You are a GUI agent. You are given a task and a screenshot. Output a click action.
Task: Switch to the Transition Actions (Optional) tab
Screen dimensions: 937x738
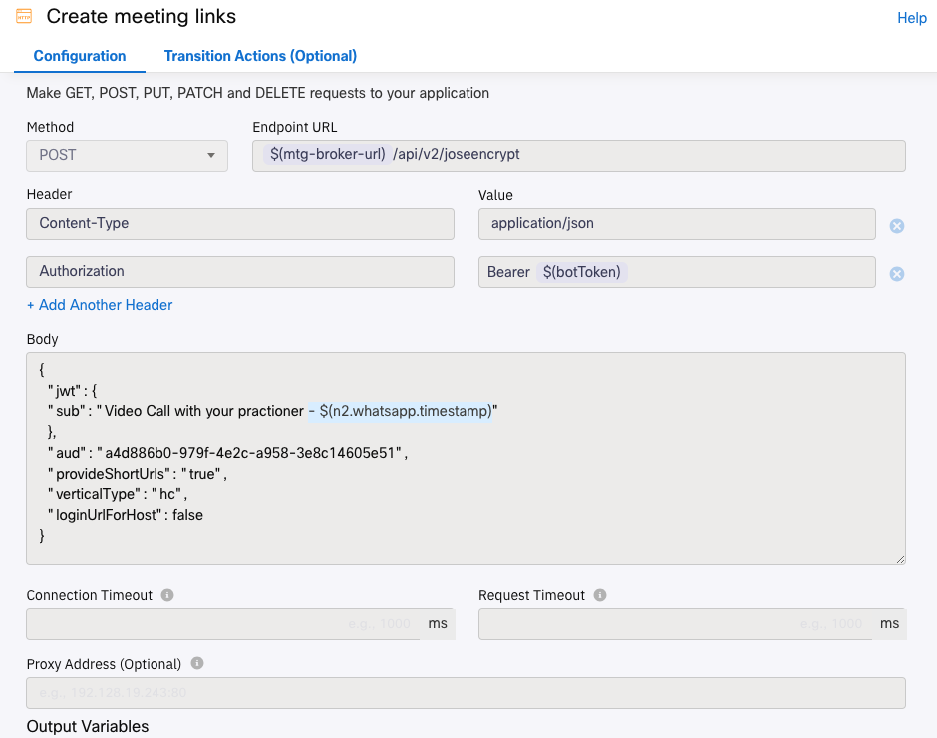pos(260,56)
